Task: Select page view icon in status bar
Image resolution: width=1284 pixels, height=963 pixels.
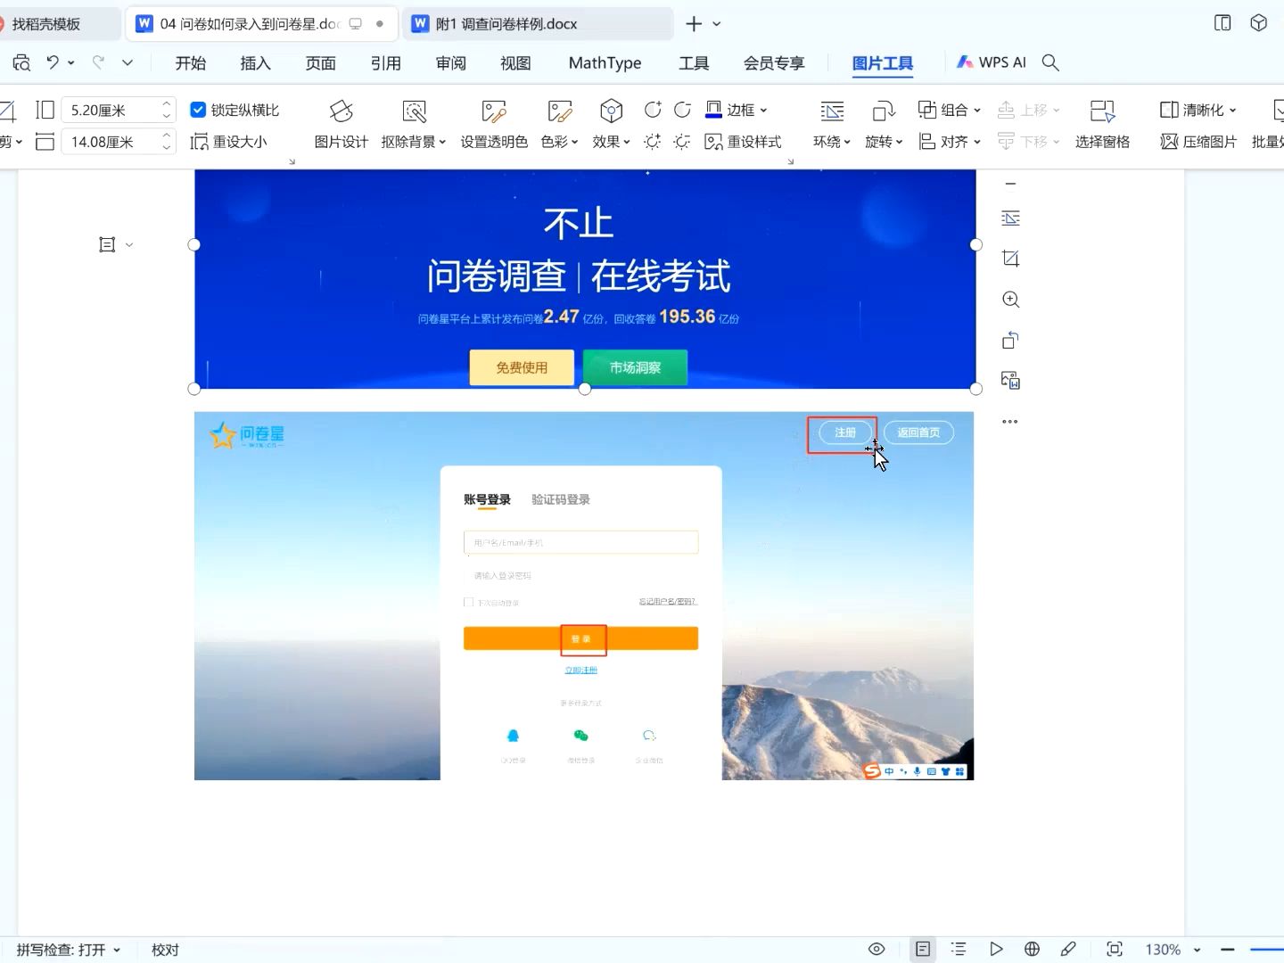Action: pos(923,949)
